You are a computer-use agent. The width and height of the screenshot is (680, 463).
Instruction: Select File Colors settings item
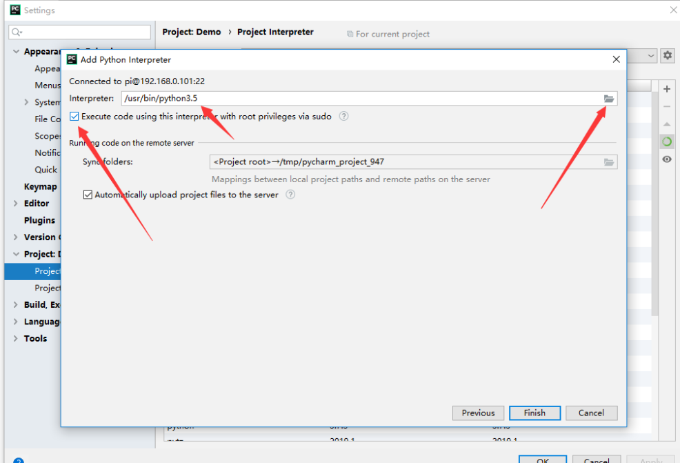48,119
